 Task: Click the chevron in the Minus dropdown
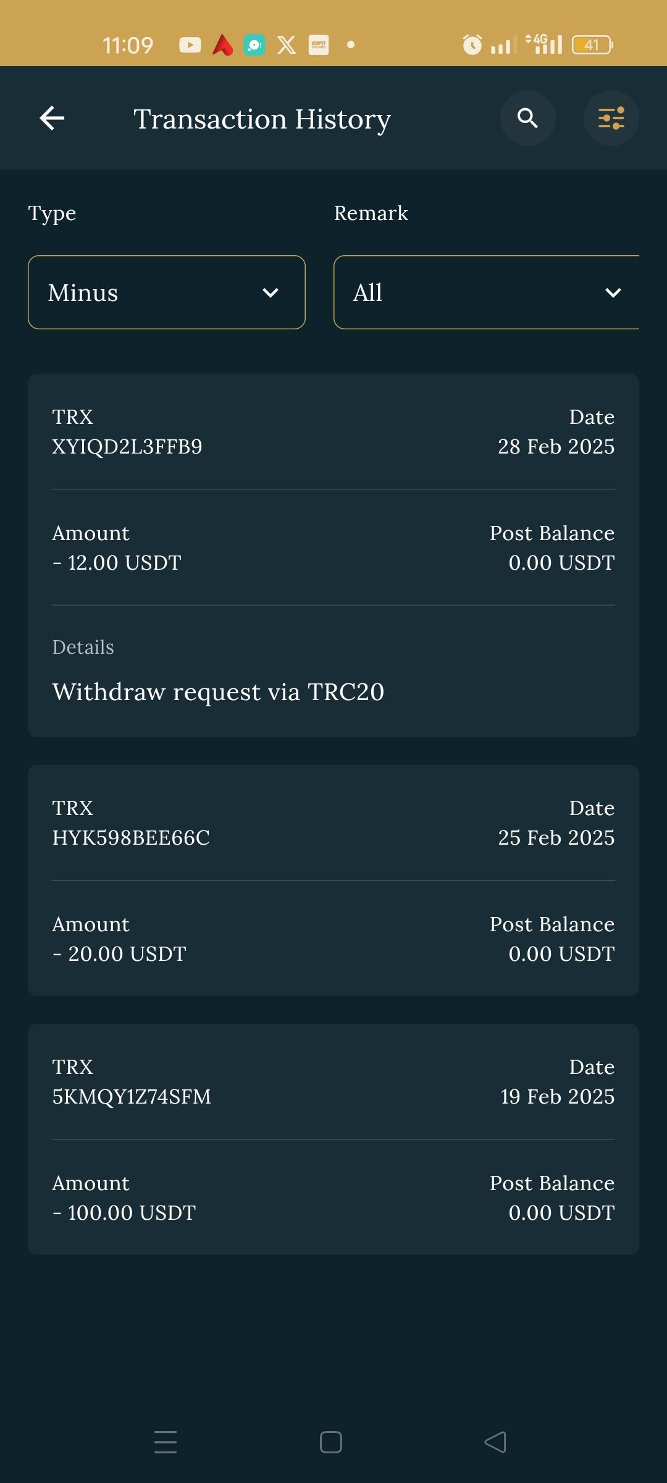(x=271, y=292)
